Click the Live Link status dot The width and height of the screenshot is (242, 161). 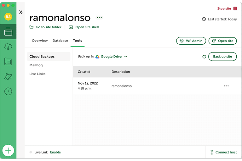pyautogui.click(x=31, y=152)
